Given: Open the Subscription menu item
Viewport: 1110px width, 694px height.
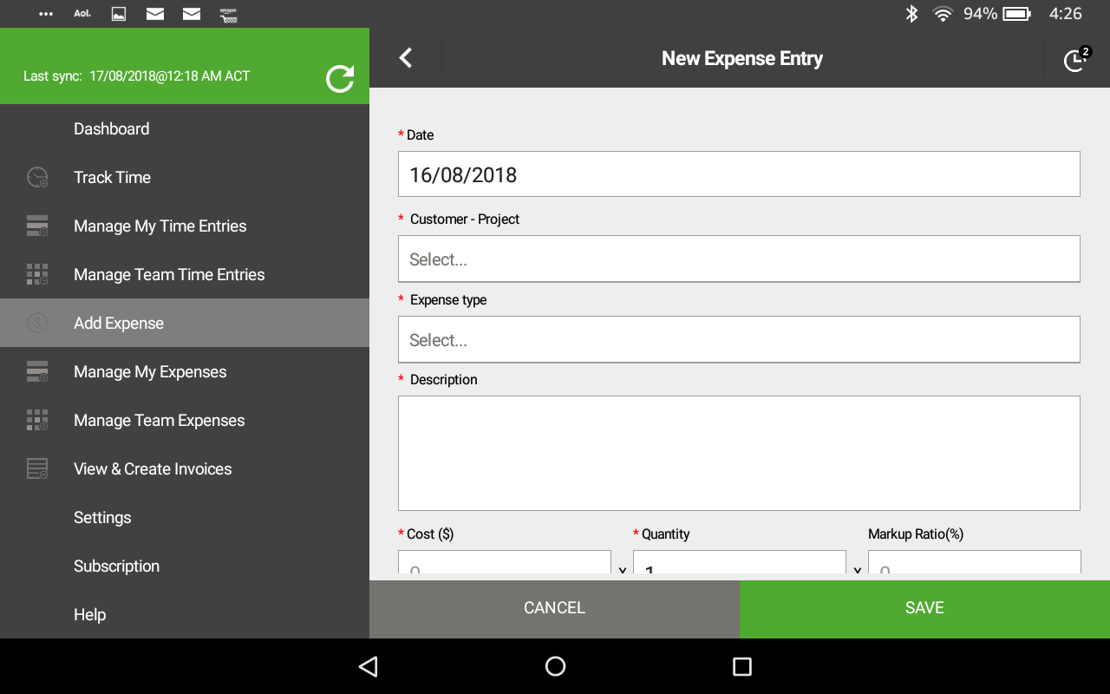Looking at the screenshot, I should pos(185,566).
